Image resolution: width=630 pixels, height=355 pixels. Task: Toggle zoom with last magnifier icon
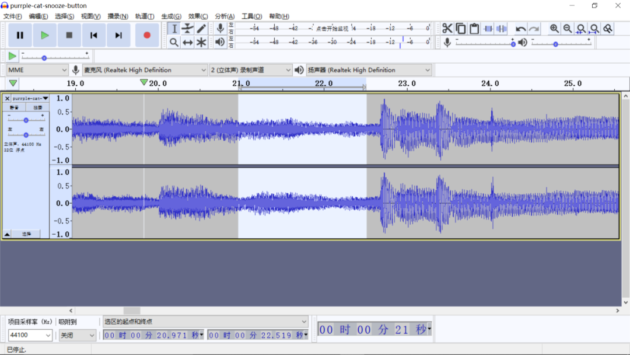click(608, 29)
